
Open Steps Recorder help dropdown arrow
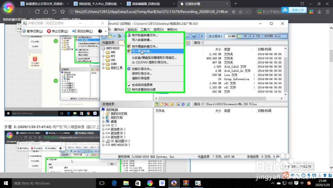[106, 31]
